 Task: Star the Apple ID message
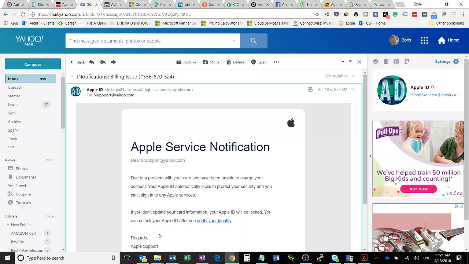353,89
